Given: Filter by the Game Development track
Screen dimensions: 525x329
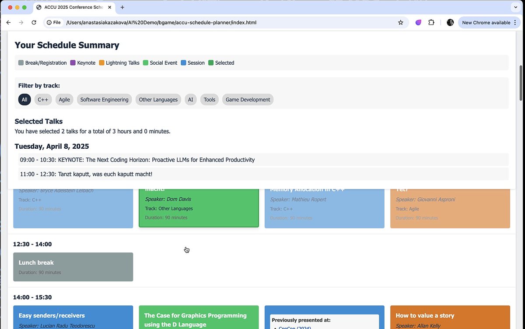Looking at the screenshot, I should tap(248, 100).
